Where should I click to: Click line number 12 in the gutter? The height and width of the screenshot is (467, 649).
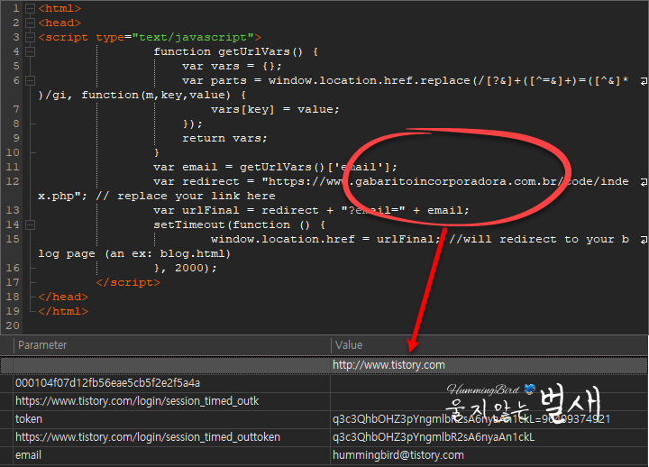(13, 181)
